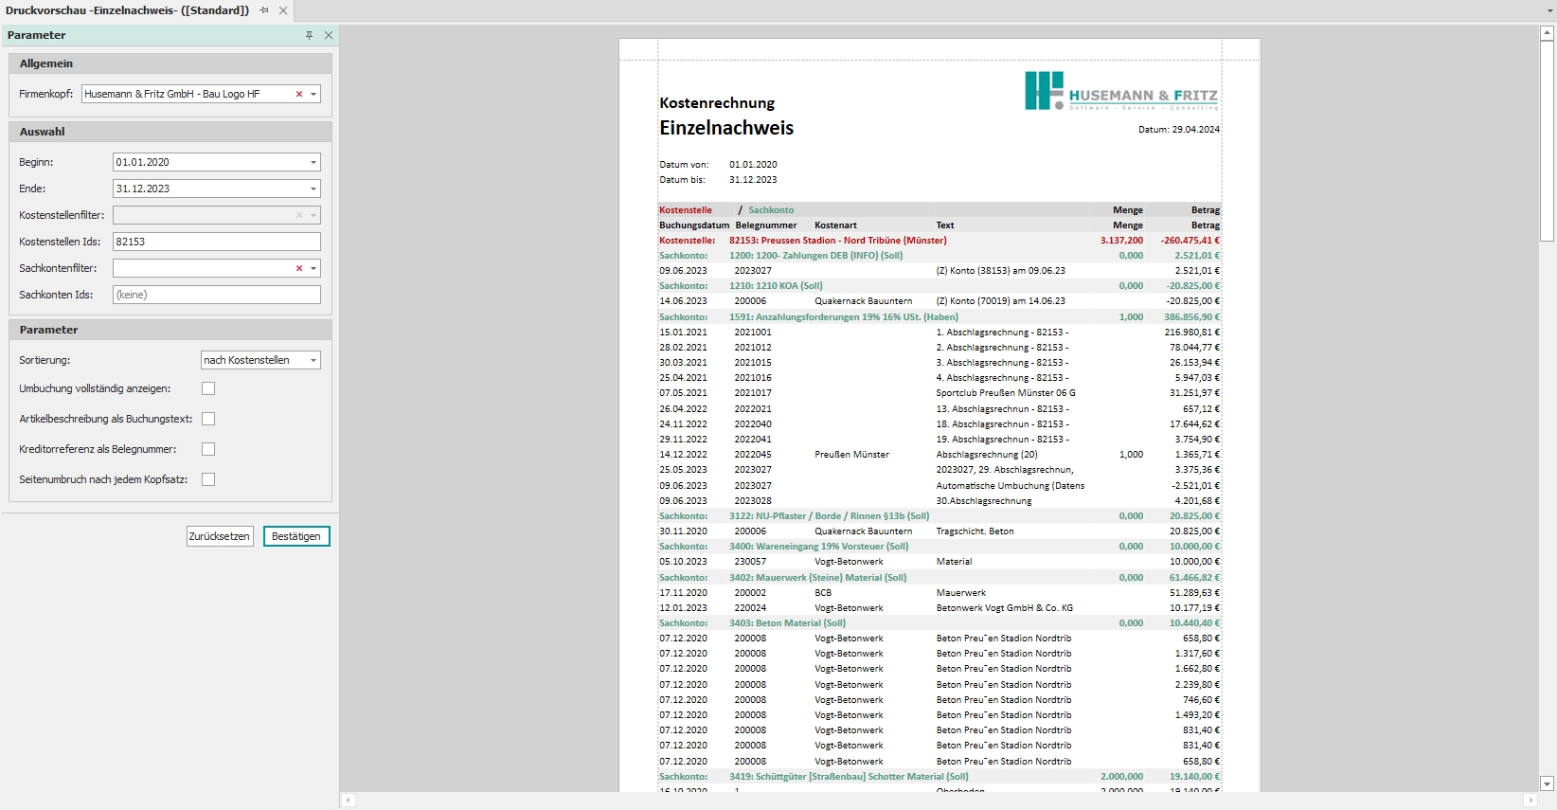Close the Druckvorschau Einzelnachweis tab
Screen dimensions: 1557x810
[283, 10]
